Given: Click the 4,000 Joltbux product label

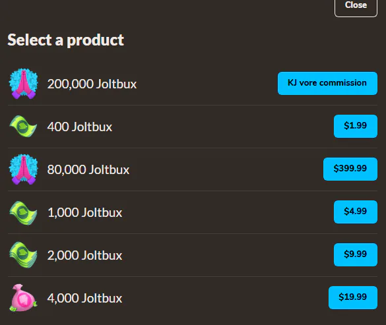Looking at the screenshot, I should 84,298.
